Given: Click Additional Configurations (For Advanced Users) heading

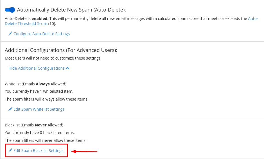Looking at the screenshot, I should pyautogui.click(x=61, y=50).
